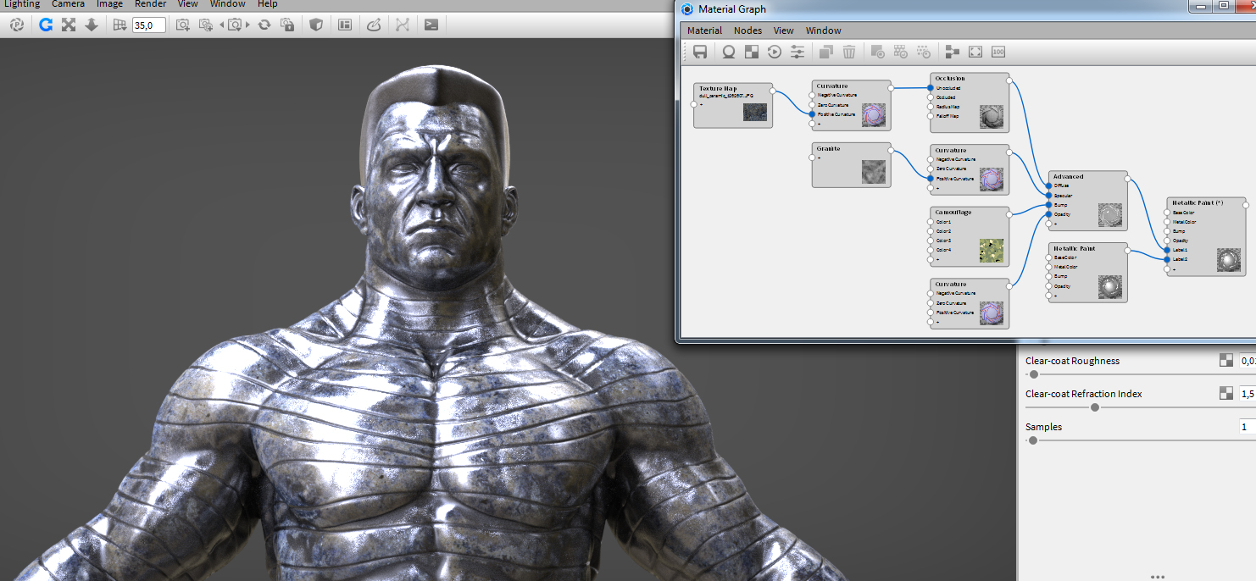Click the Samples value field

1248,427
